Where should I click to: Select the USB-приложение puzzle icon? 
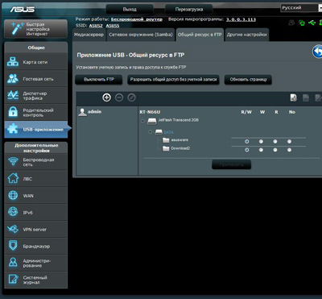(13, 129)
